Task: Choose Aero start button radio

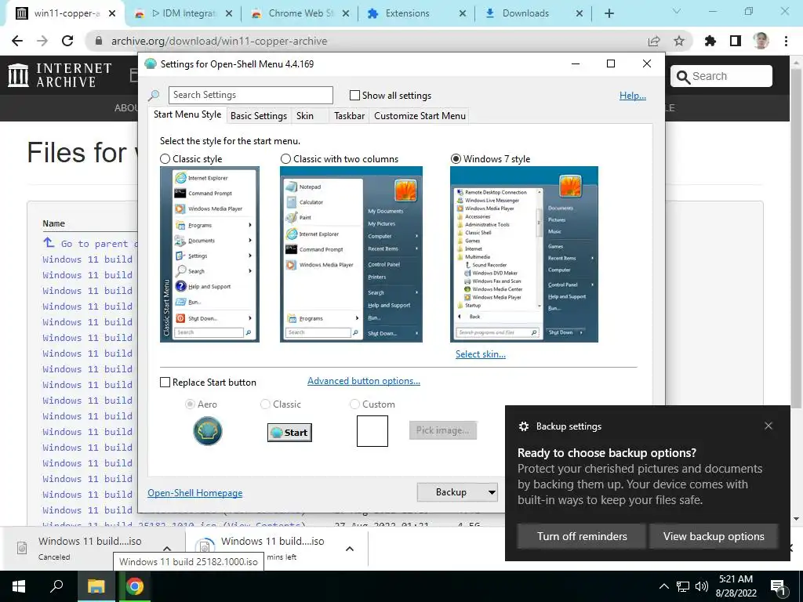Action: pos(190,404)
